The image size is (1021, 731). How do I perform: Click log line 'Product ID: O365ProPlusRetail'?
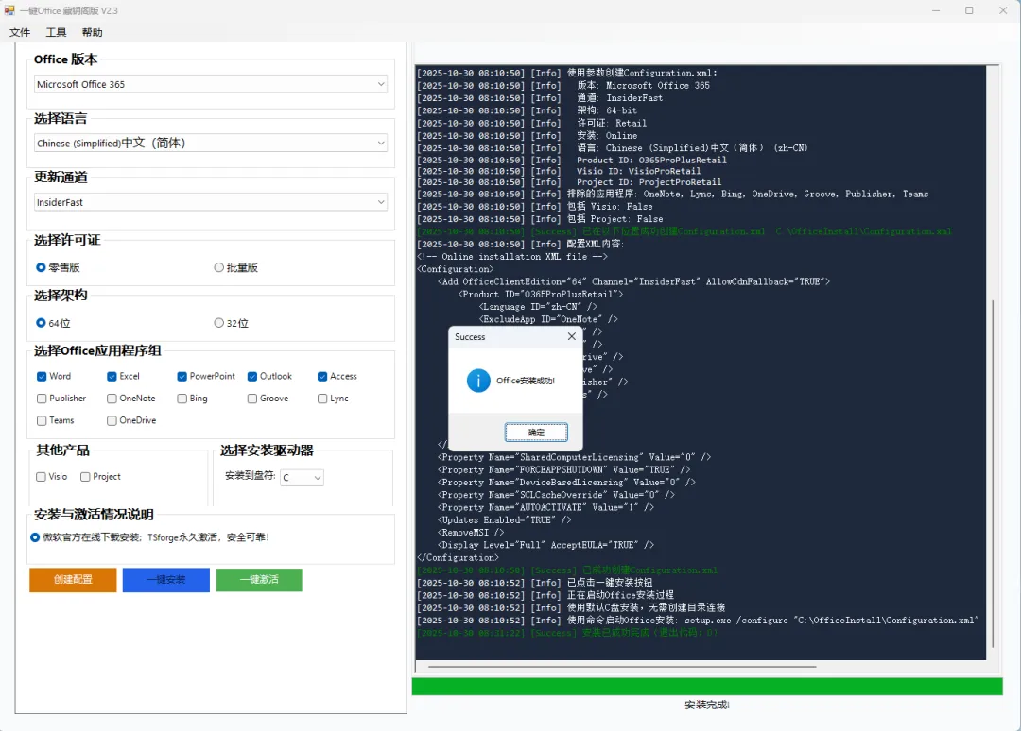(x=572, y=160)
